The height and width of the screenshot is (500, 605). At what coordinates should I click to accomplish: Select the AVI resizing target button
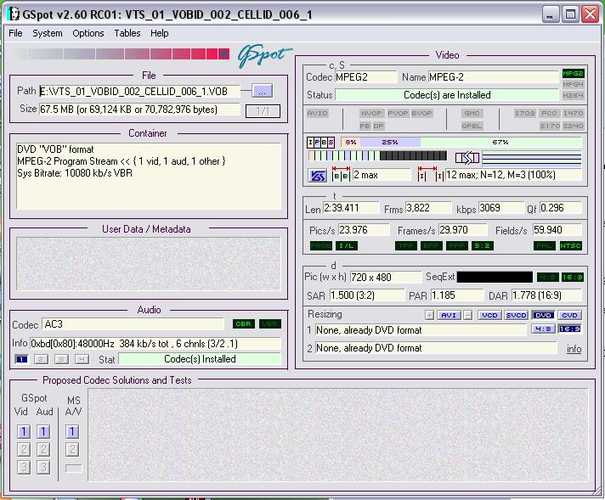[449, 315]
